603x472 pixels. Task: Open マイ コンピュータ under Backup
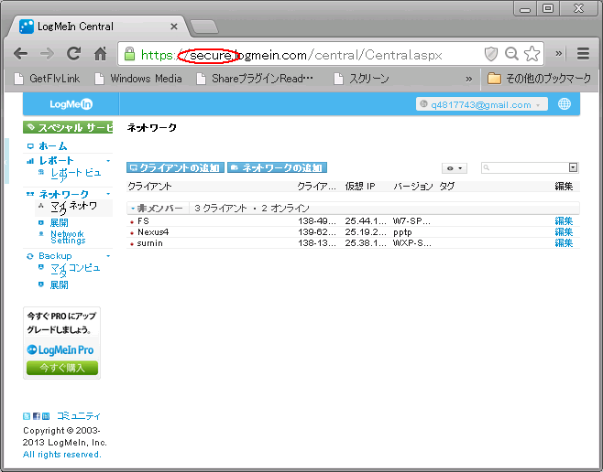(75, 270)
